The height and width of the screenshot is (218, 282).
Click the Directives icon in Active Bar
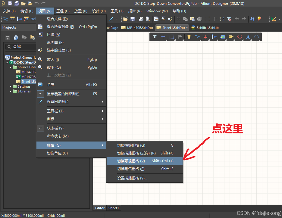[x=240, y=37]
